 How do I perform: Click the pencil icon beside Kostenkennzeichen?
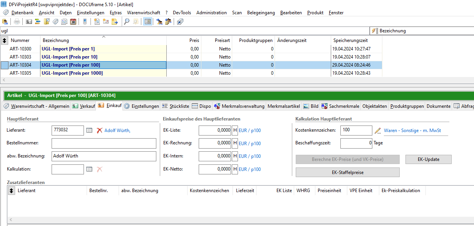click(378, 131)
